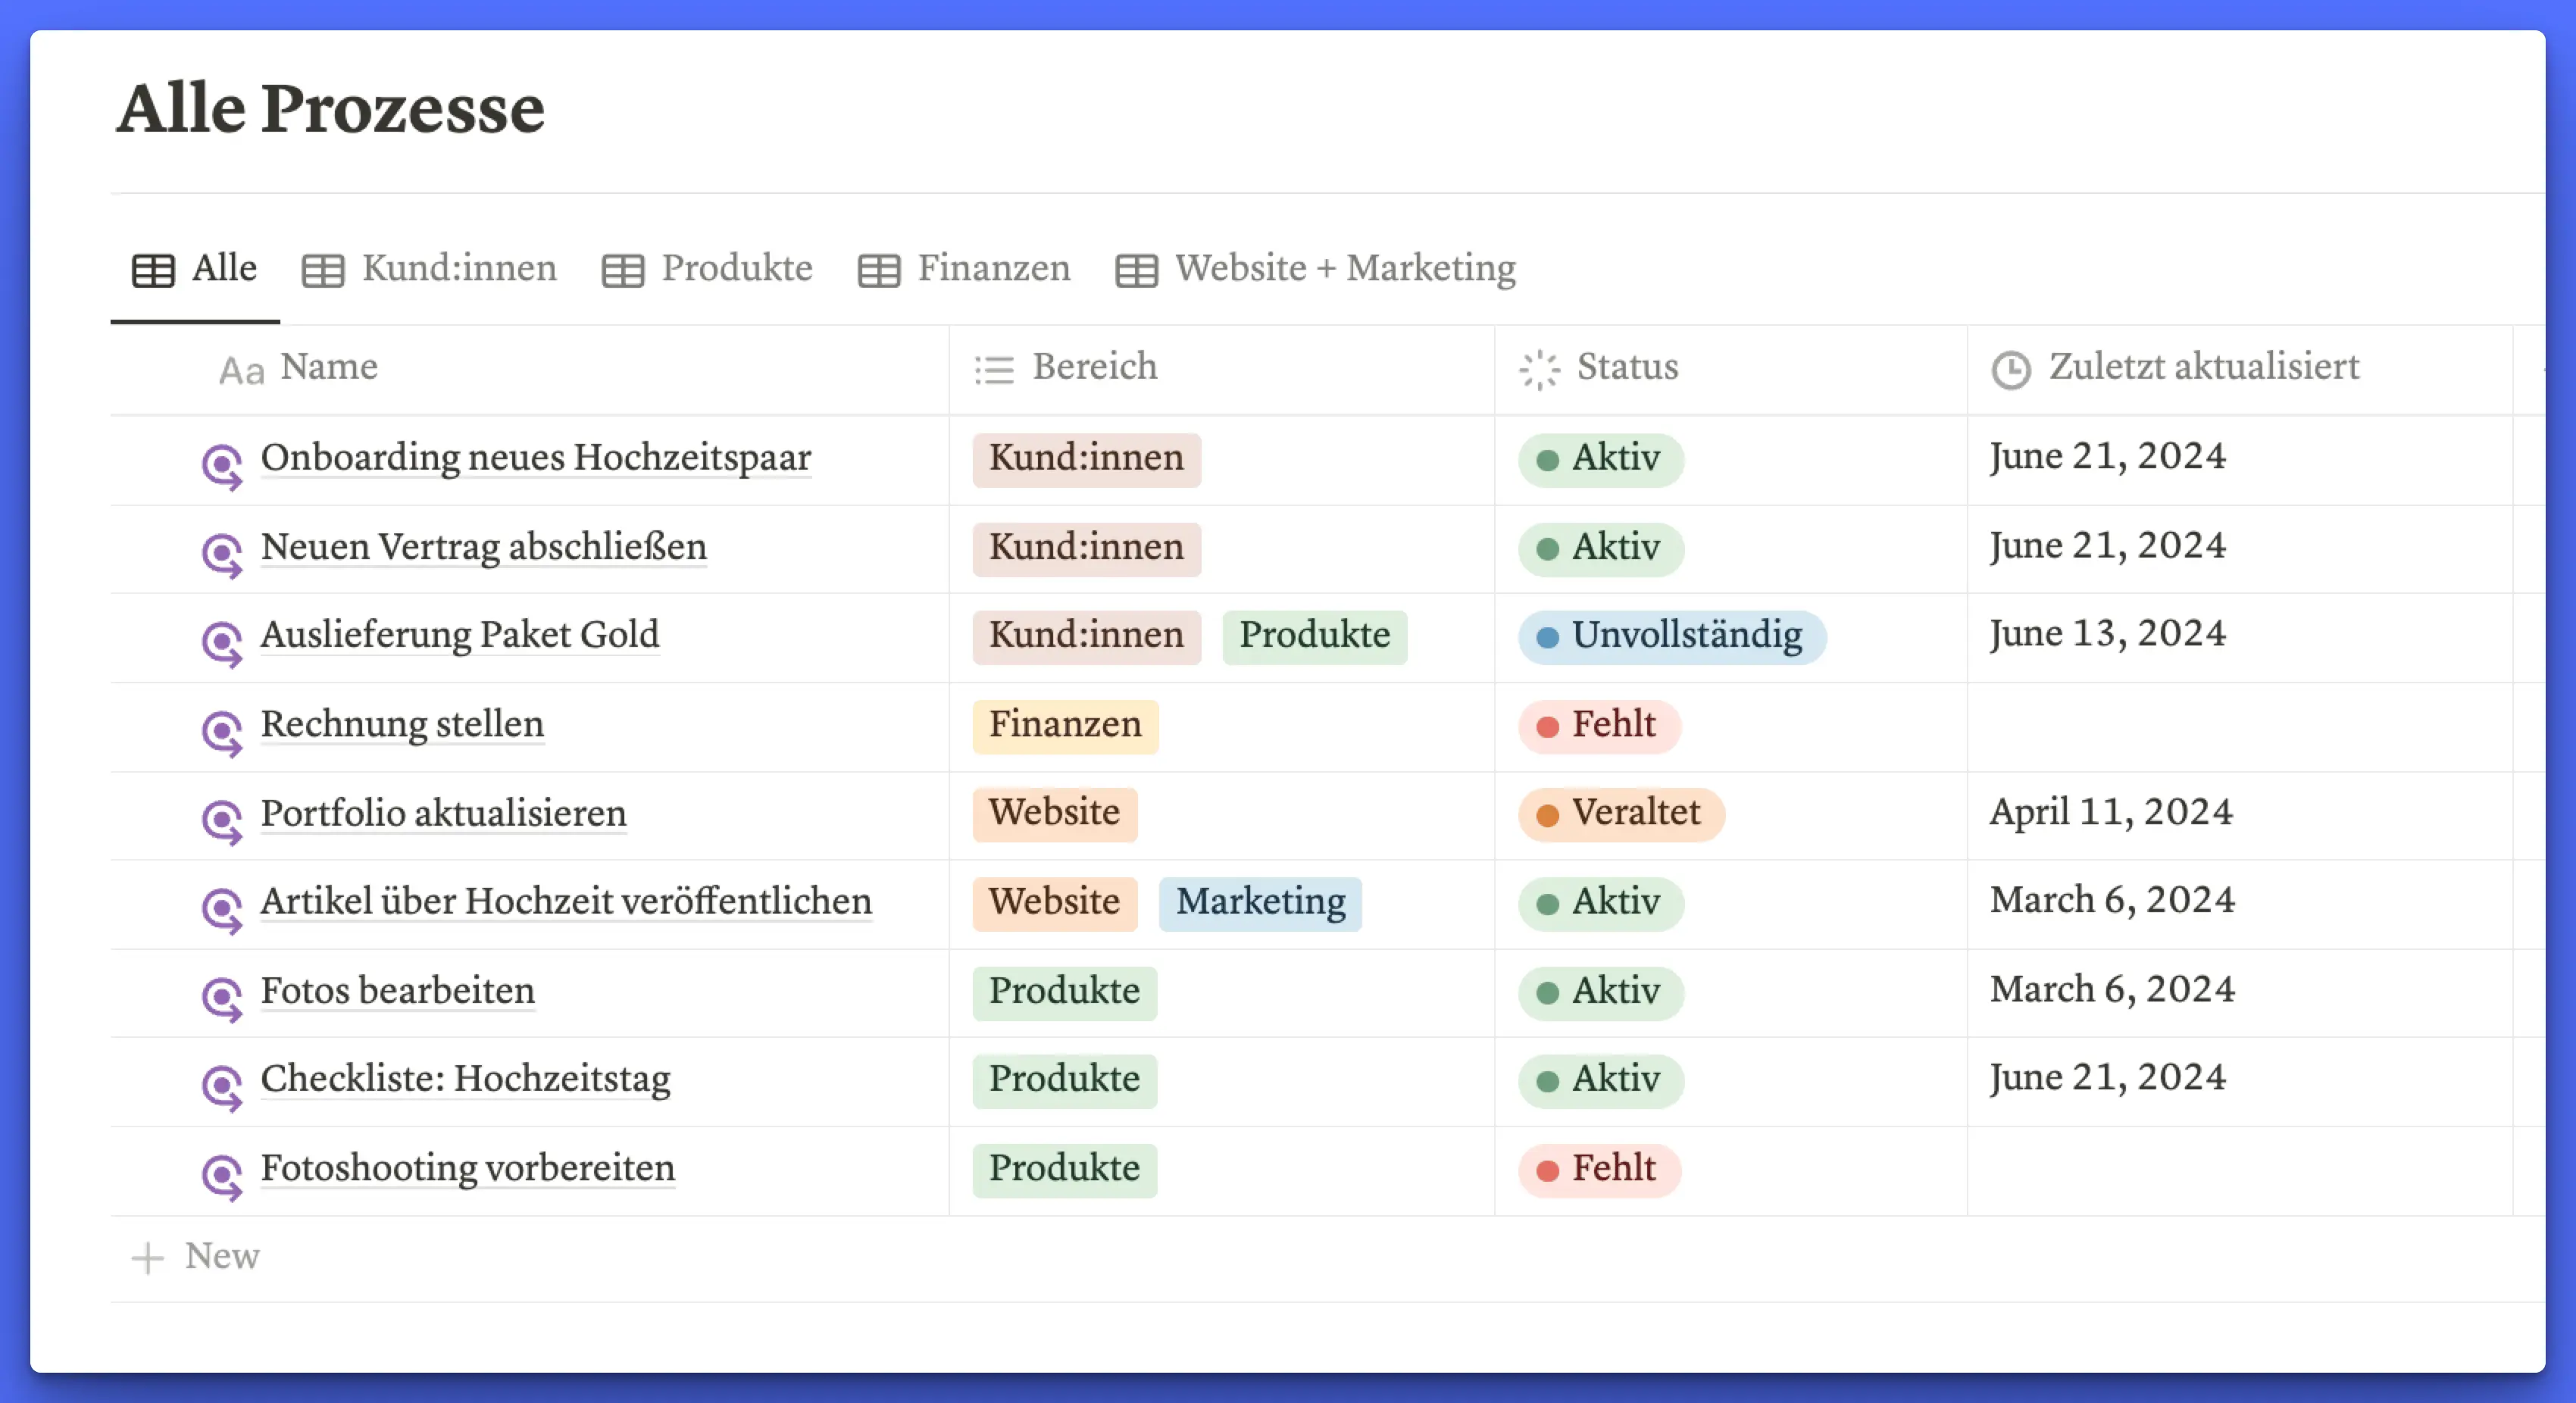Image resolution: width=2576 pixels, height=1403 pixels.
Task: Open the Auslieferung Paket Gold page
Action: (x=460, y=635)
